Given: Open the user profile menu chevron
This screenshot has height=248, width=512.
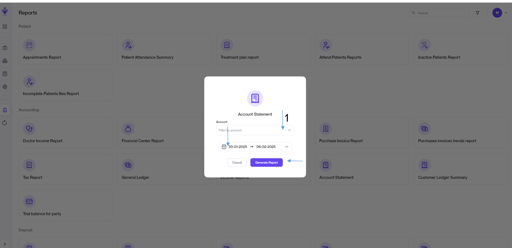Looking at the screenshot, I should (x=506, y=13).
